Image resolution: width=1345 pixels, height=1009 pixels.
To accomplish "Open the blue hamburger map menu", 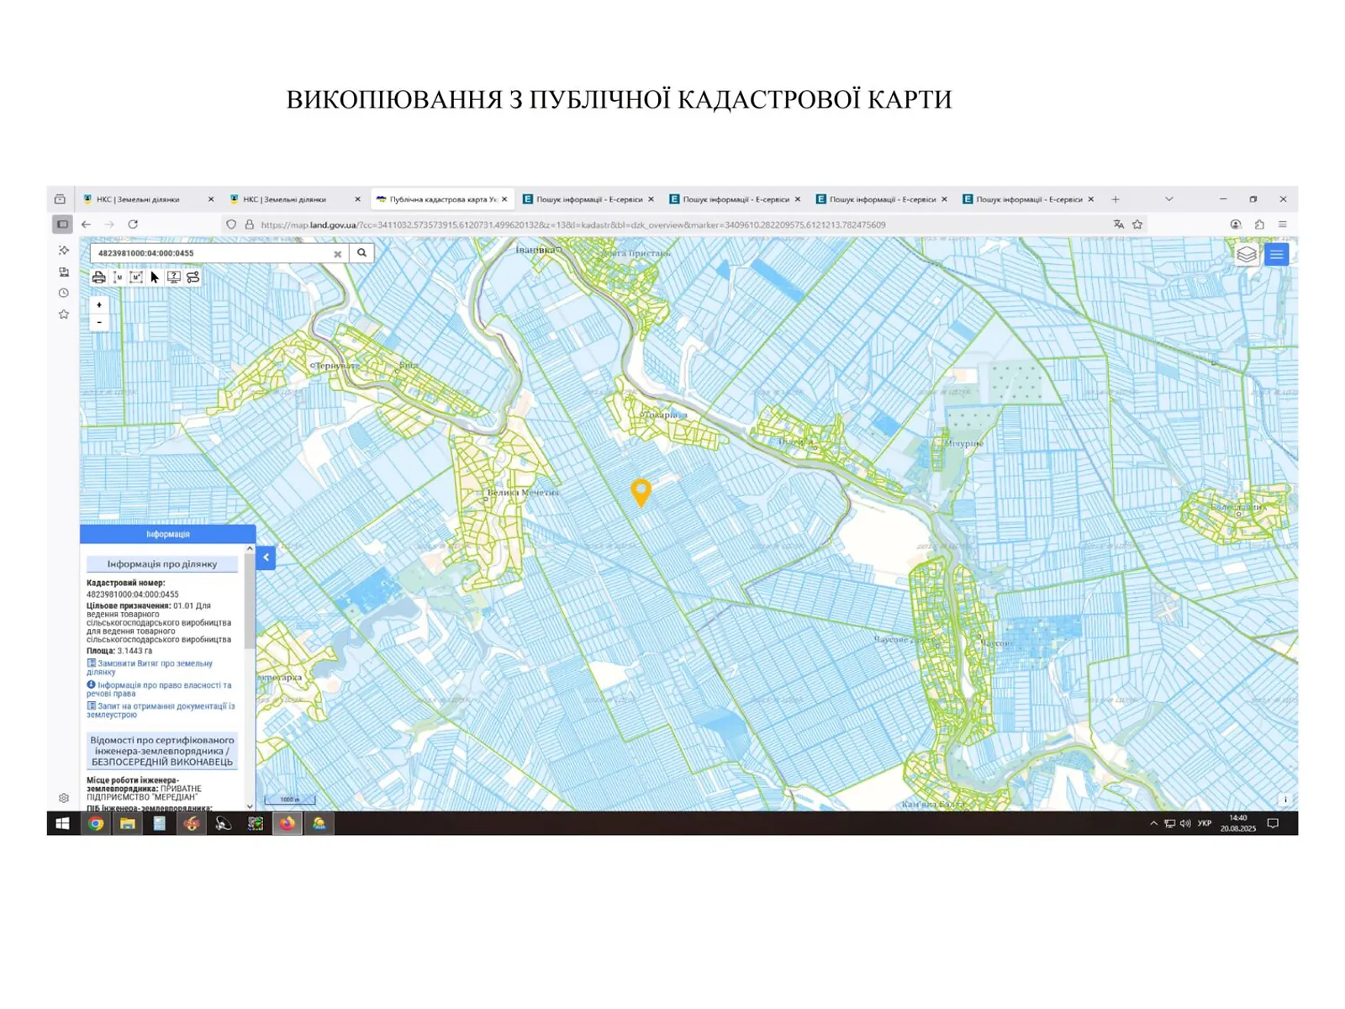I will [1276, 255].
